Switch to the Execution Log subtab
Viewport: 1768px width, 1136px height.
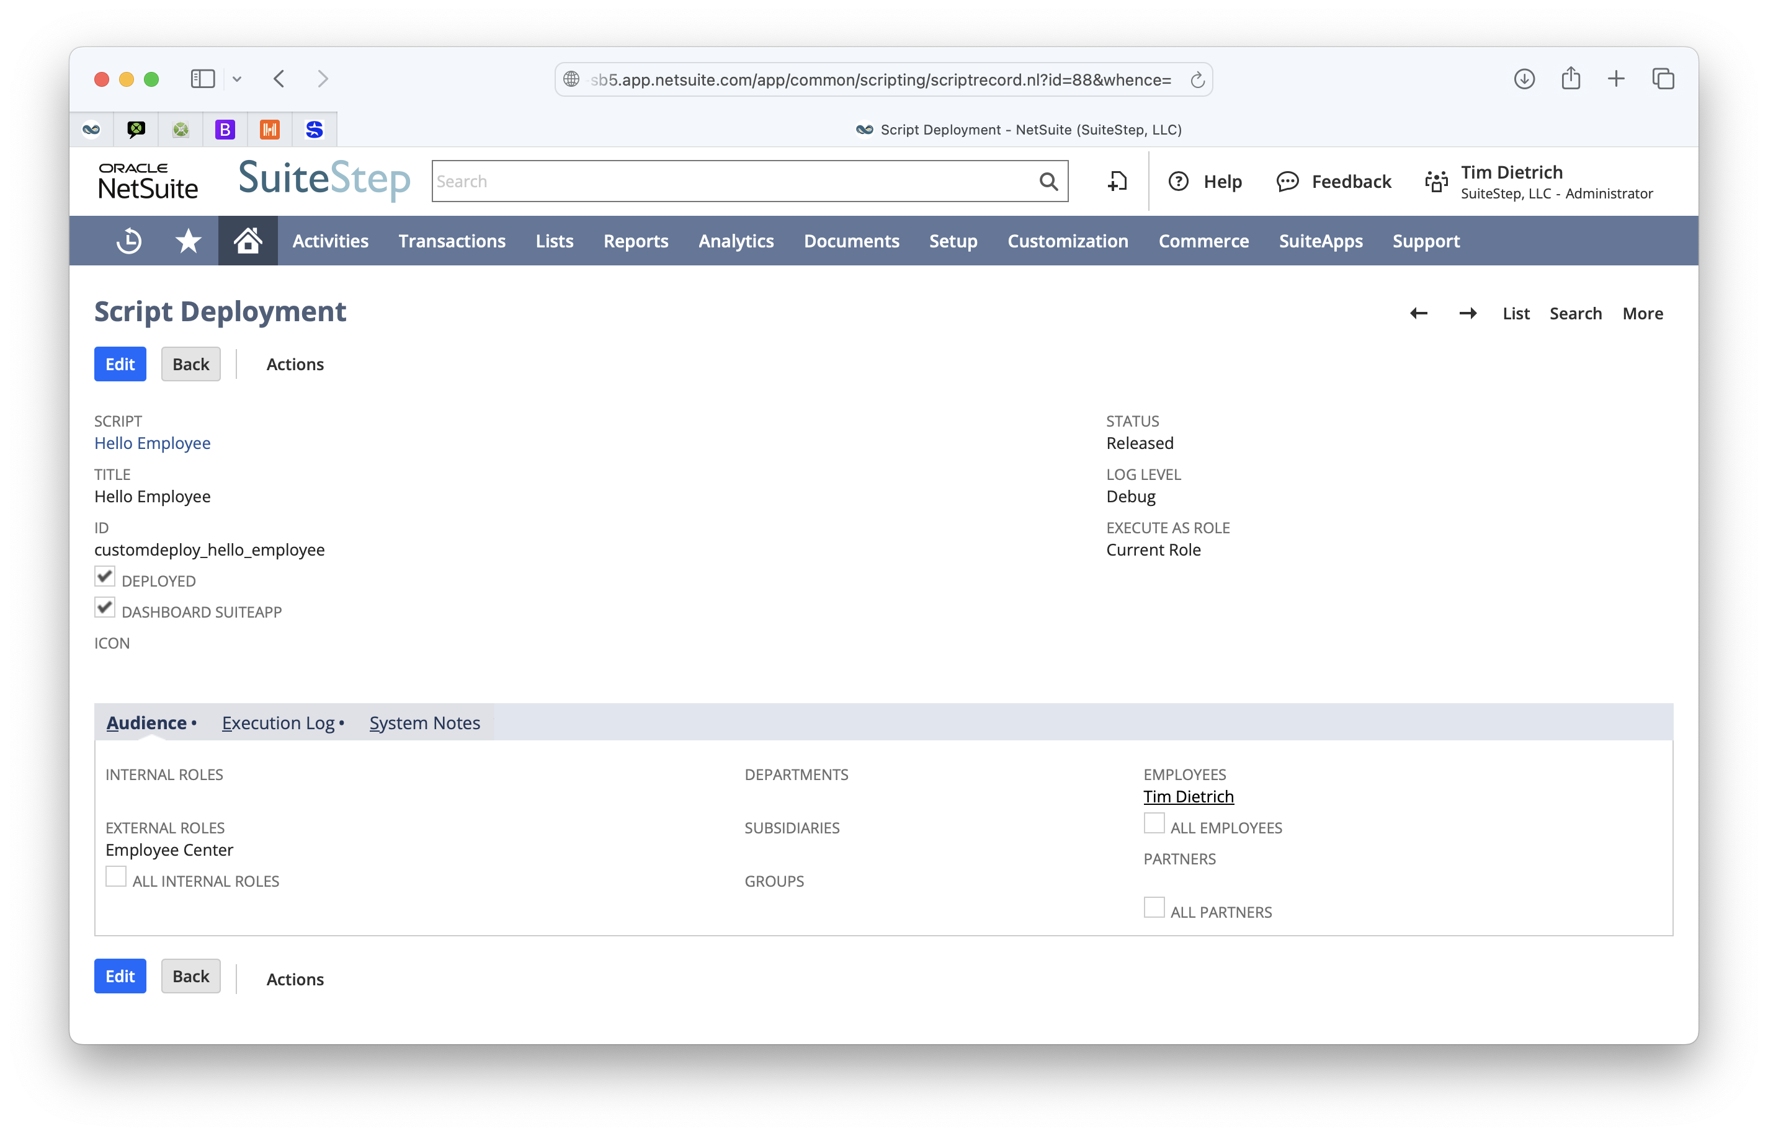278,723
